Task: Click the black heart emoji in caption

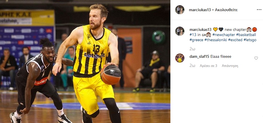Action: pos(221,29)
